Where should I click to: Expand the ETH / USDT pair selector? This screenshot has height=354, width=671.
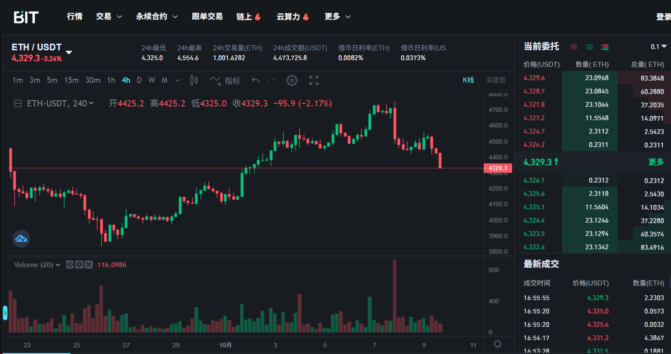coord(69,52)
